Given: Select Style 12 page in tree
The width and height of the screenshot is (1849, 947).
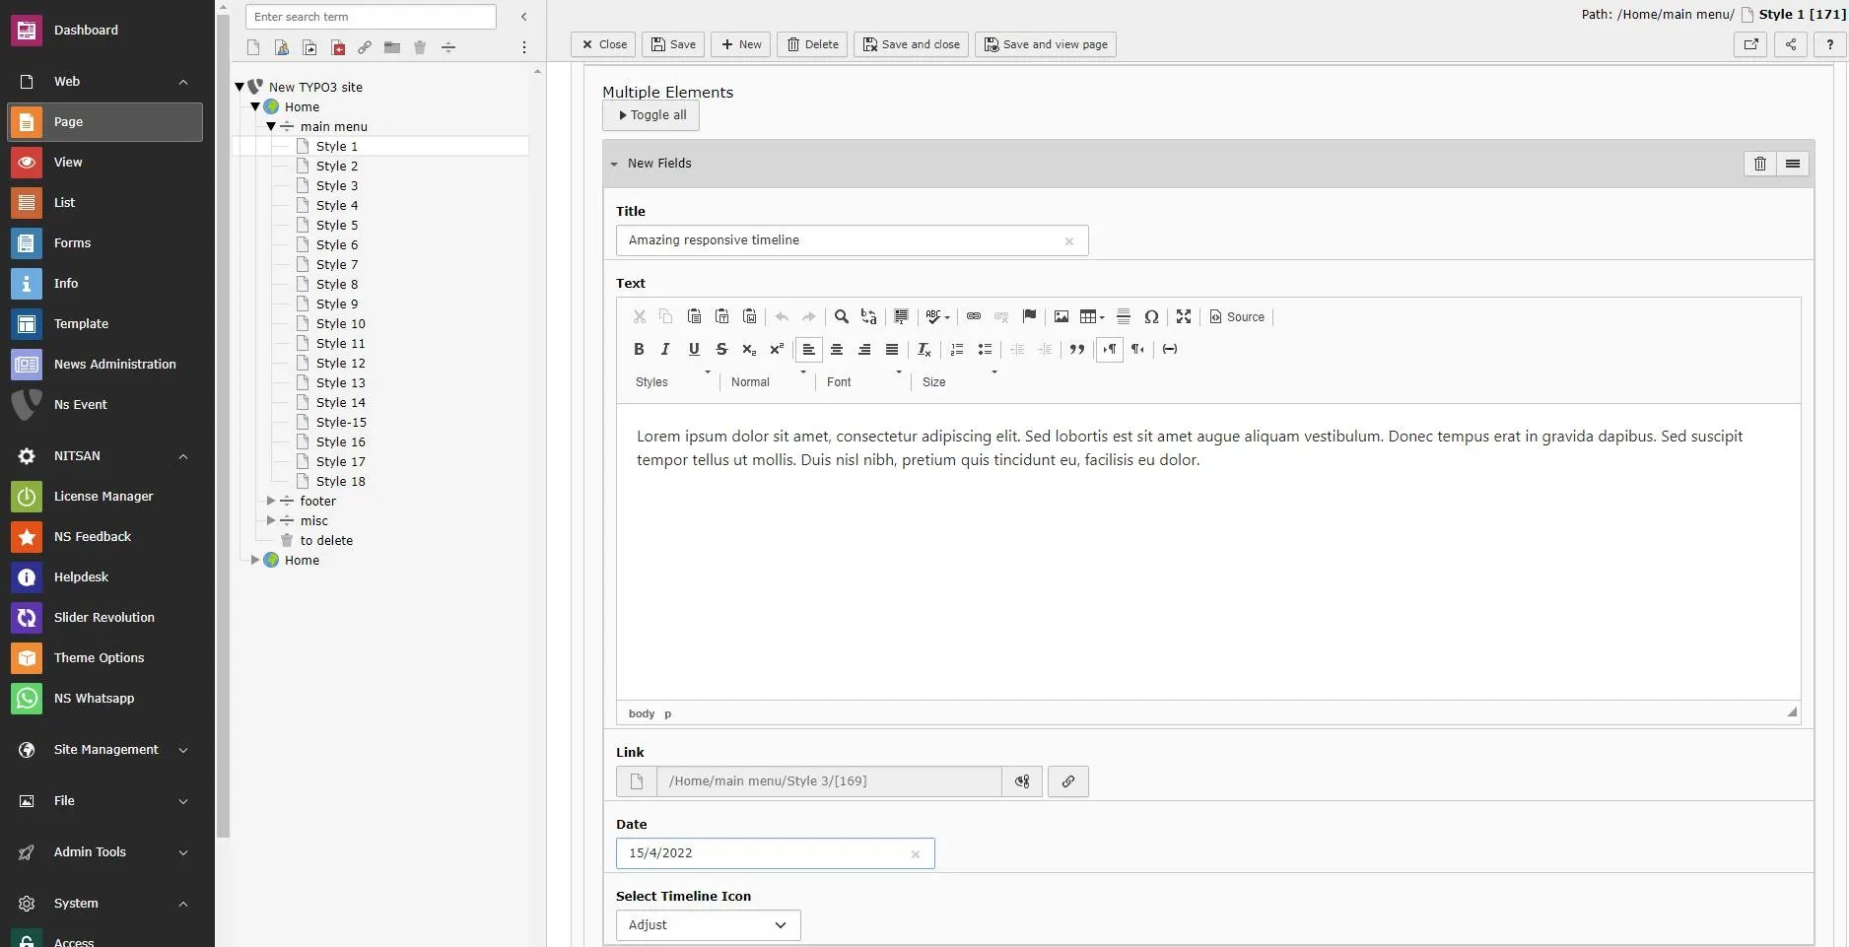Looking at the screenshot, I should (x=340, y=363).
